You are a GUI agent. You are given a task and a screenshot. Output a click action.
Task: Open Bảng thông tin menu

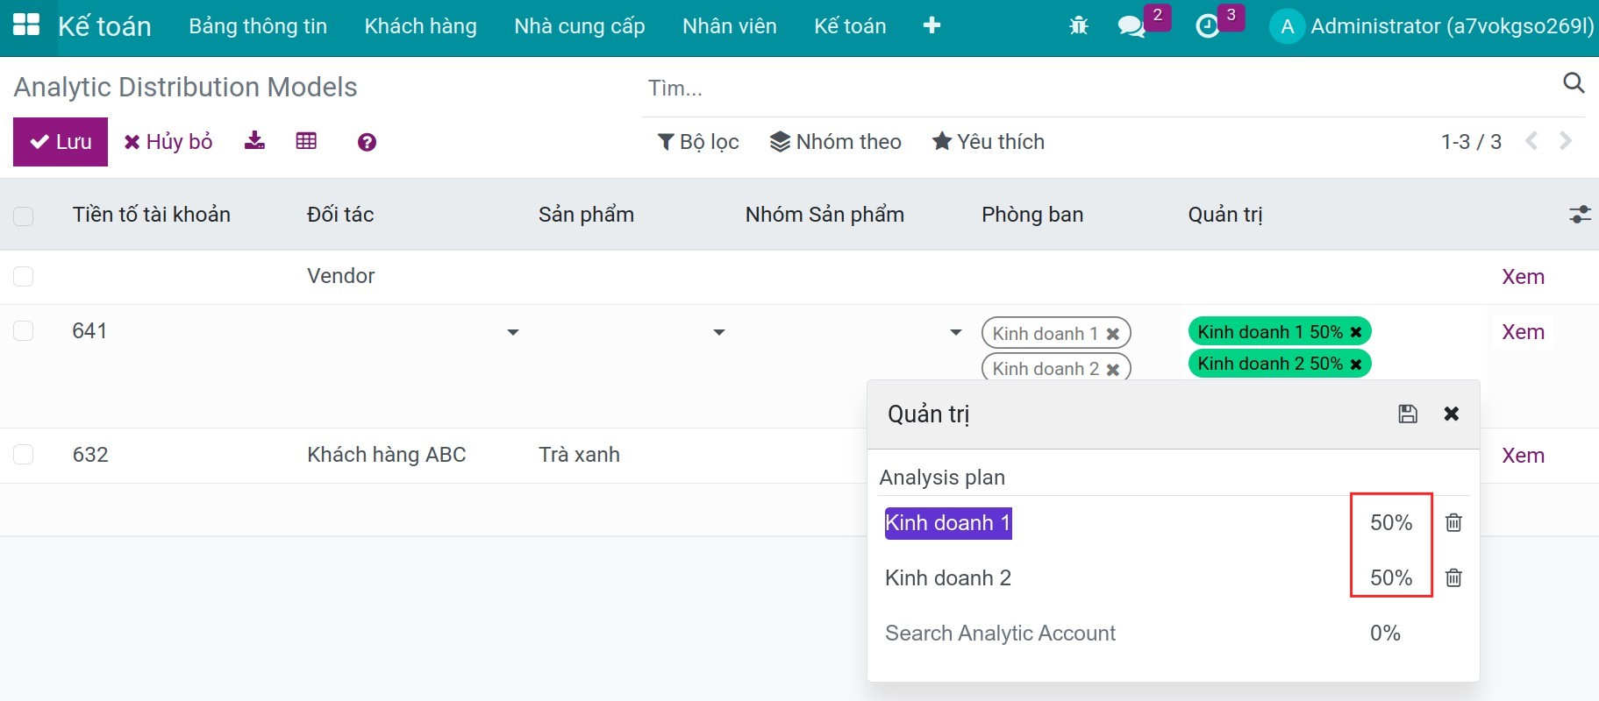258,26
